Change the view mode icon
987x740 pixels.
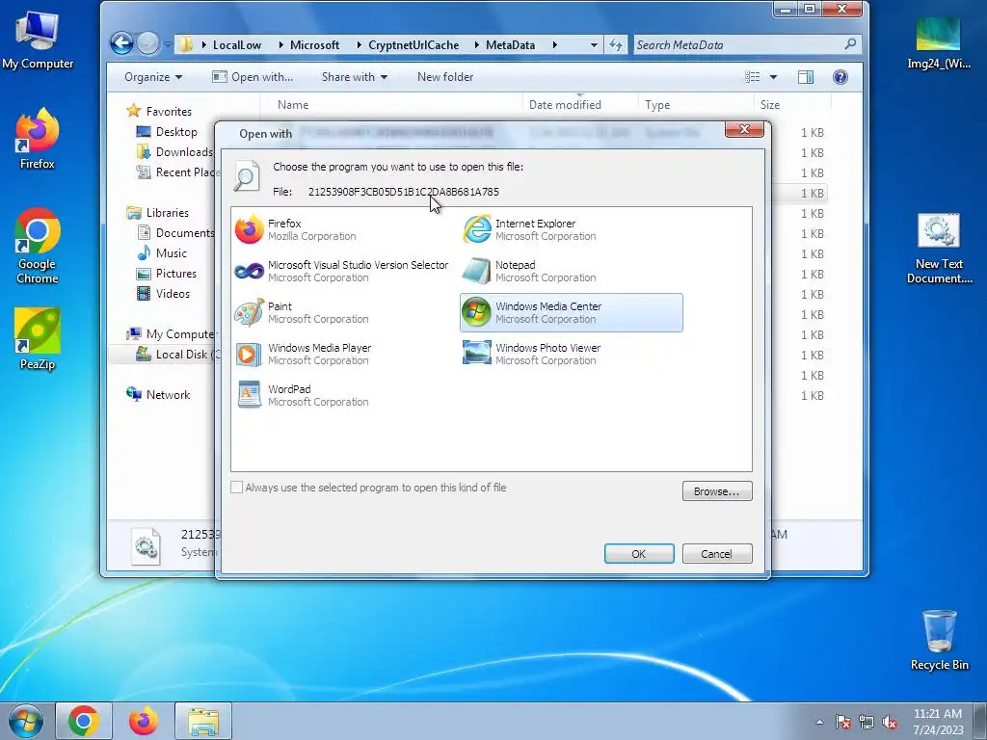752,77
